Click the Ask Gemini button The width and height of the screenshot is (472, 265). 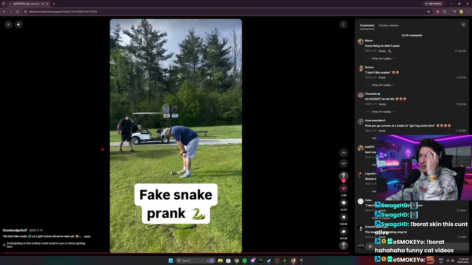point(433,4)
